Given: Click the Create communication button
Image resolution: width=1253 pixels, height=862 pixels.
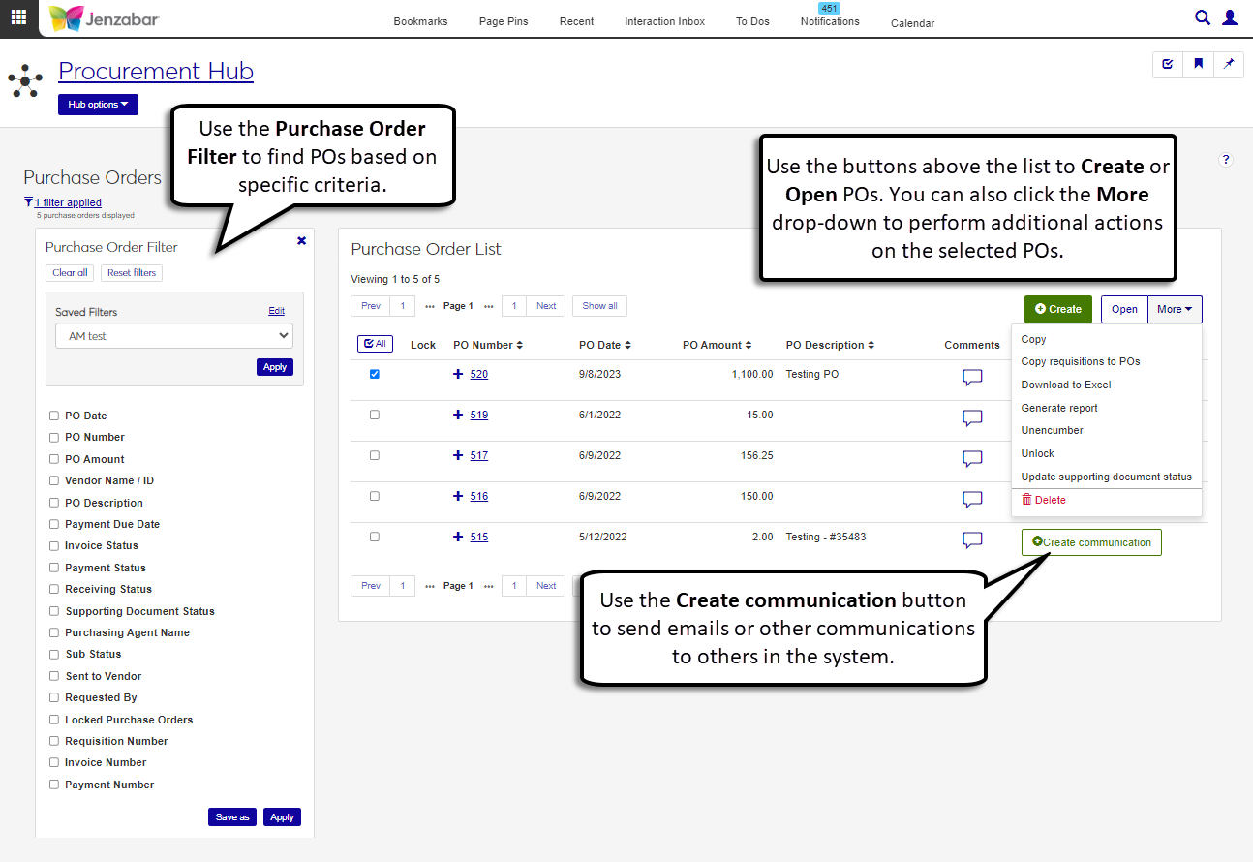Looking at the screenshot, I should pos(1091,542).
